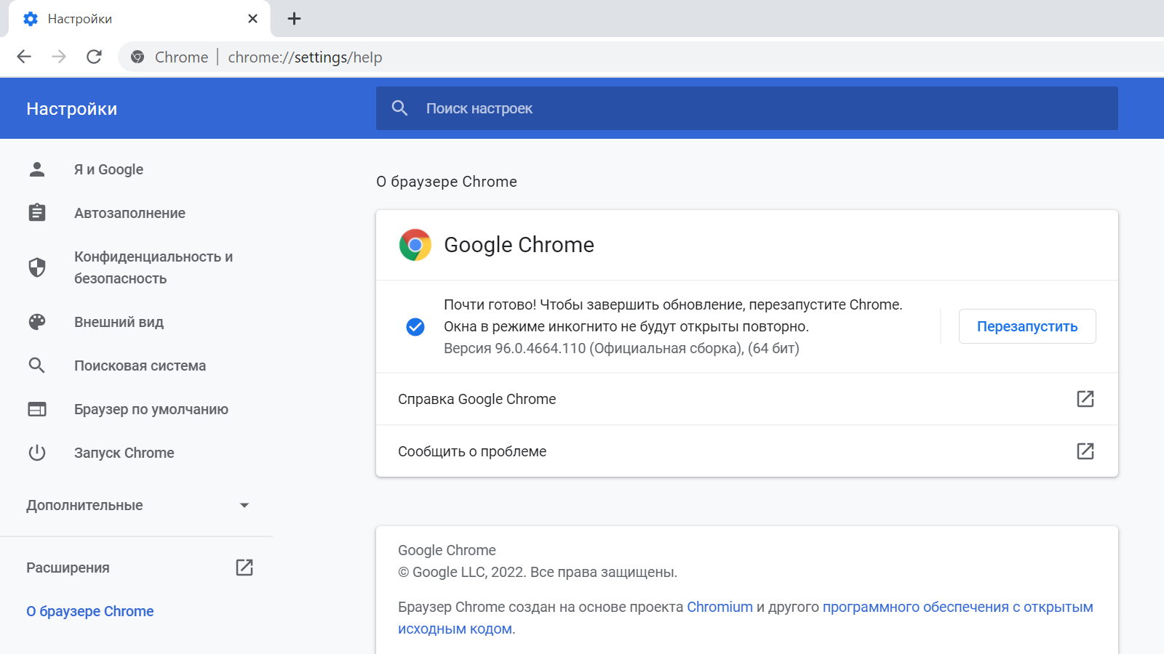Click the browser window icon for default browser
Viewport: 1164px width, 654px height.
[37, 409]
